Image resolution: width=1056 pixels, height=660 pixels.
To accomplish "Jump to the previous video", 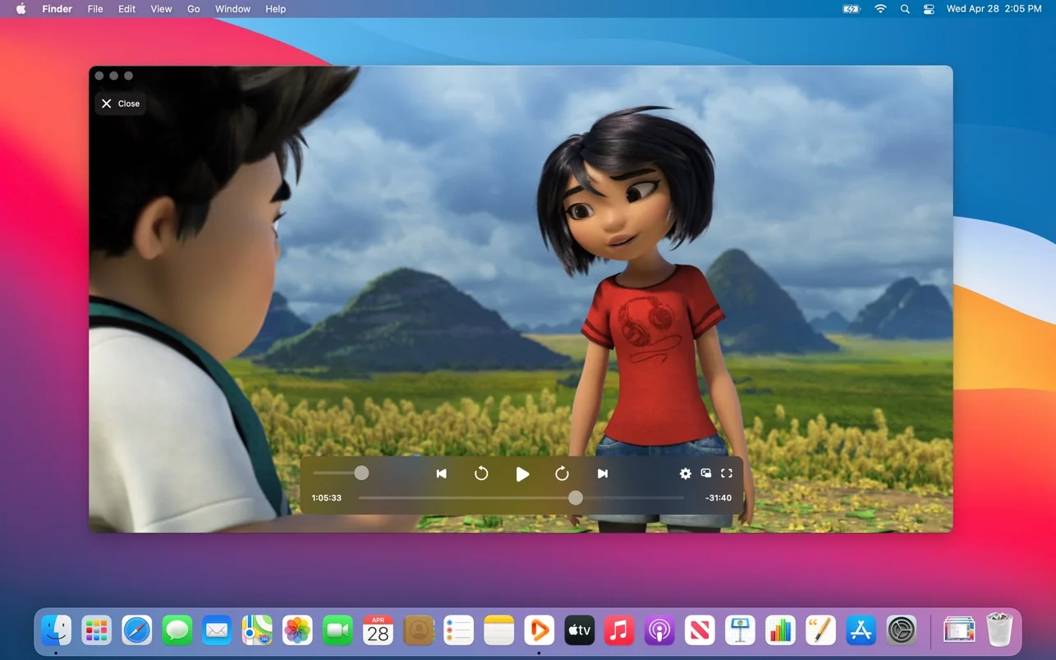I will (441, 474).
